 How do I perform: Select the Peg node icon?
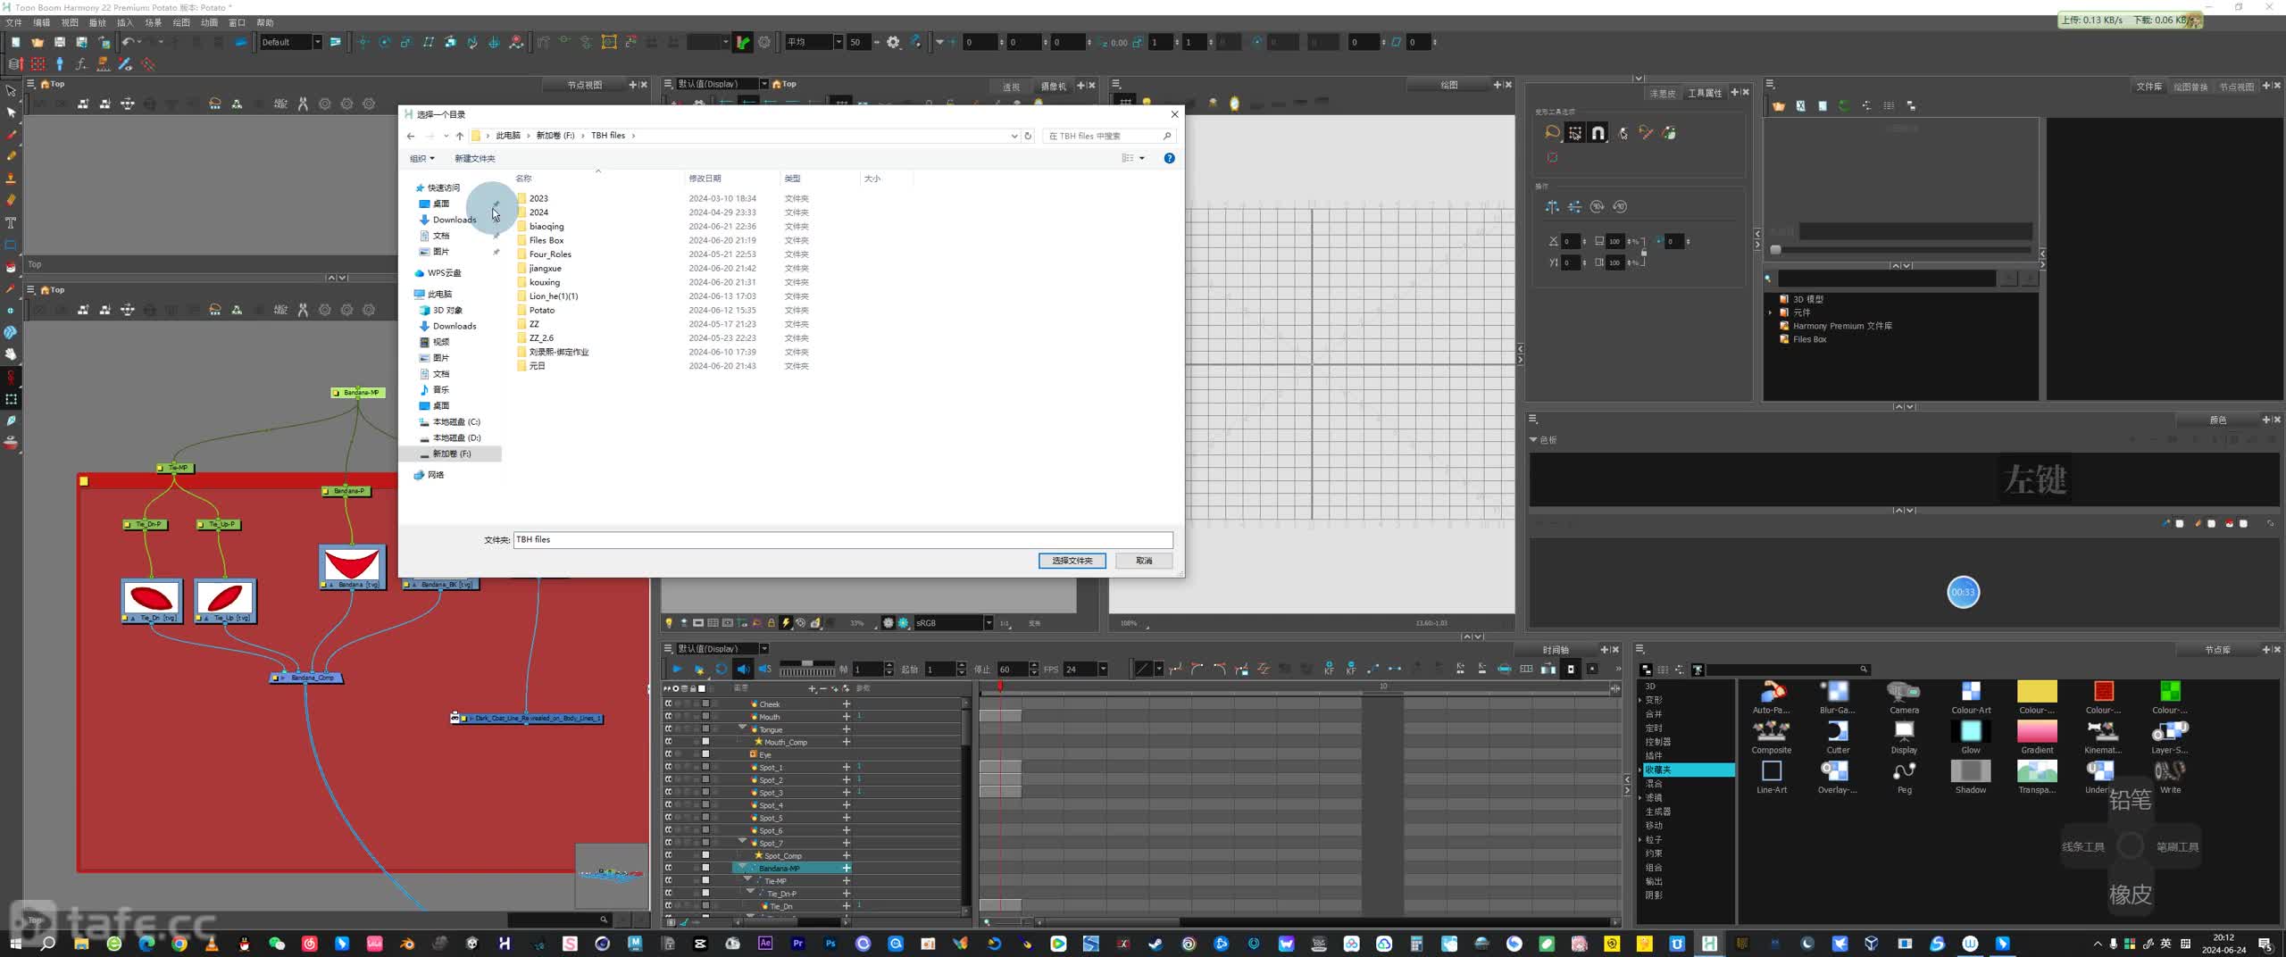(1904, 770)
